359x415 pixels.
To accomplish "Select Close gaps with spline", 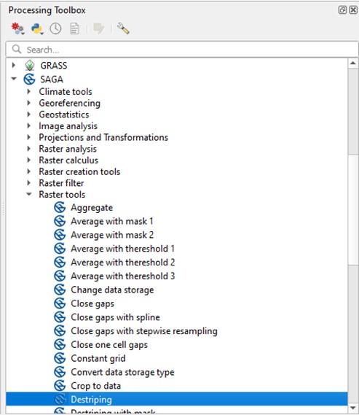I will coord(115,317).
